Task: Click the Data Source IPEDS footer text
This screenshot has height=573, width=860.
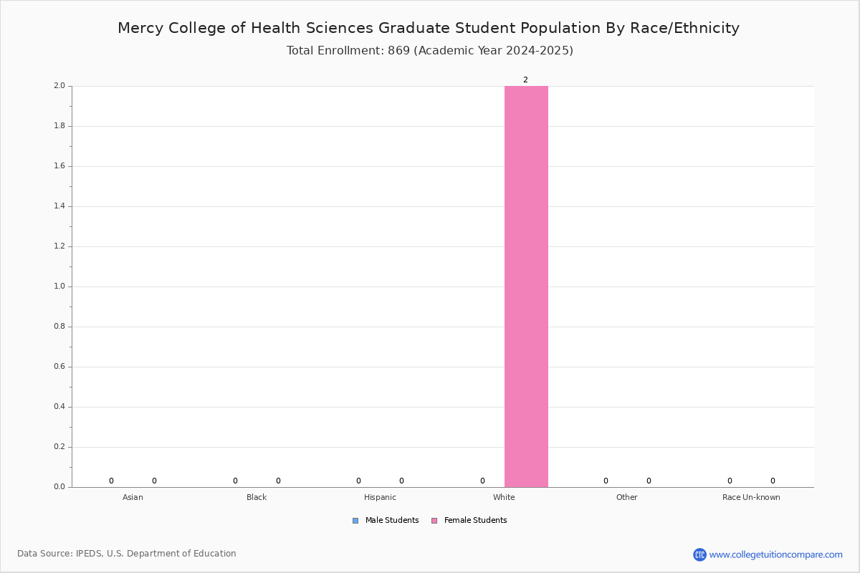Action: (x=127, y=554)
